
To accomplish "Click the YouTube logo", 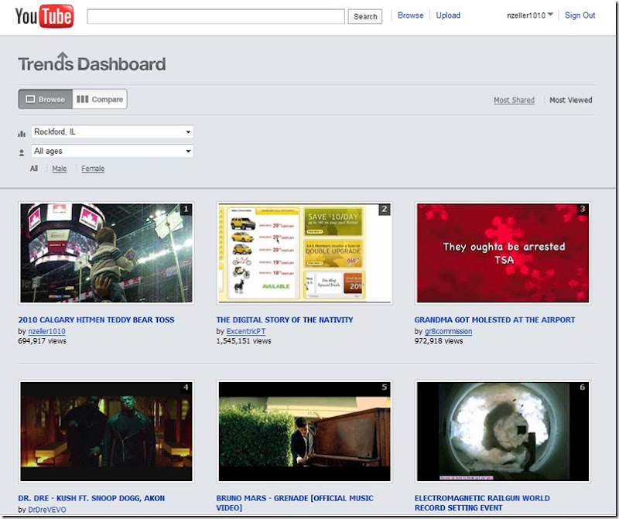I will (x=44, y=16).
